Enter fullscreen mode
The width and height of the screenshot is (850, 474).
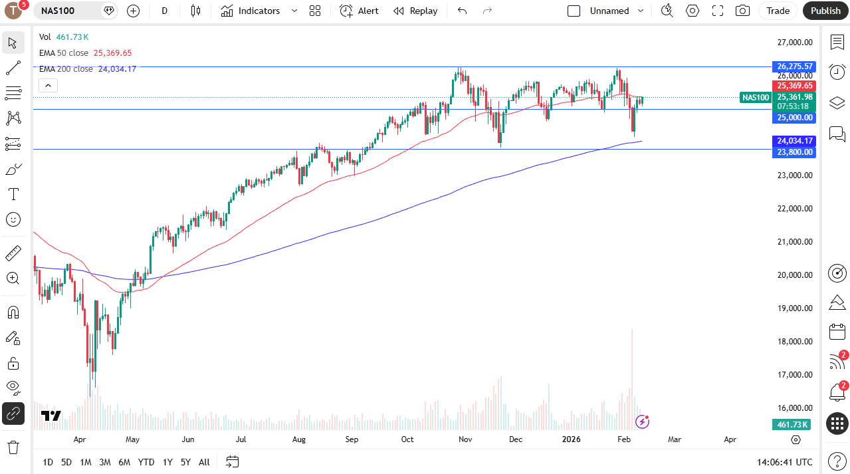point(718,11)
